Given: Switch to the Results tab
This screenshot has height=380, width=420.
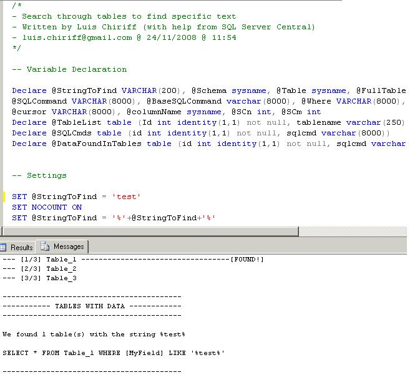Looking at the screenshot, I should (x=17, y=247).
